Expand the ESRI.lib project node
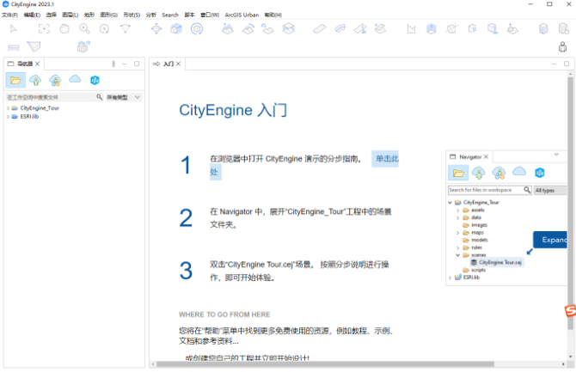The width and height of the screenshot is (576, 372). (9, 117)
